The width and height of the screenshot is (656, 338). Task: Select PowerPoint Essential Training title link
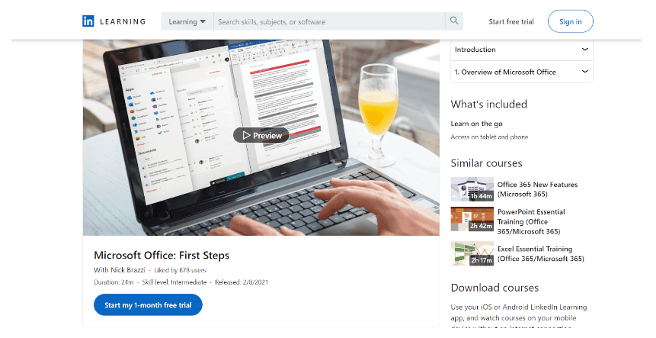point(531,221)
